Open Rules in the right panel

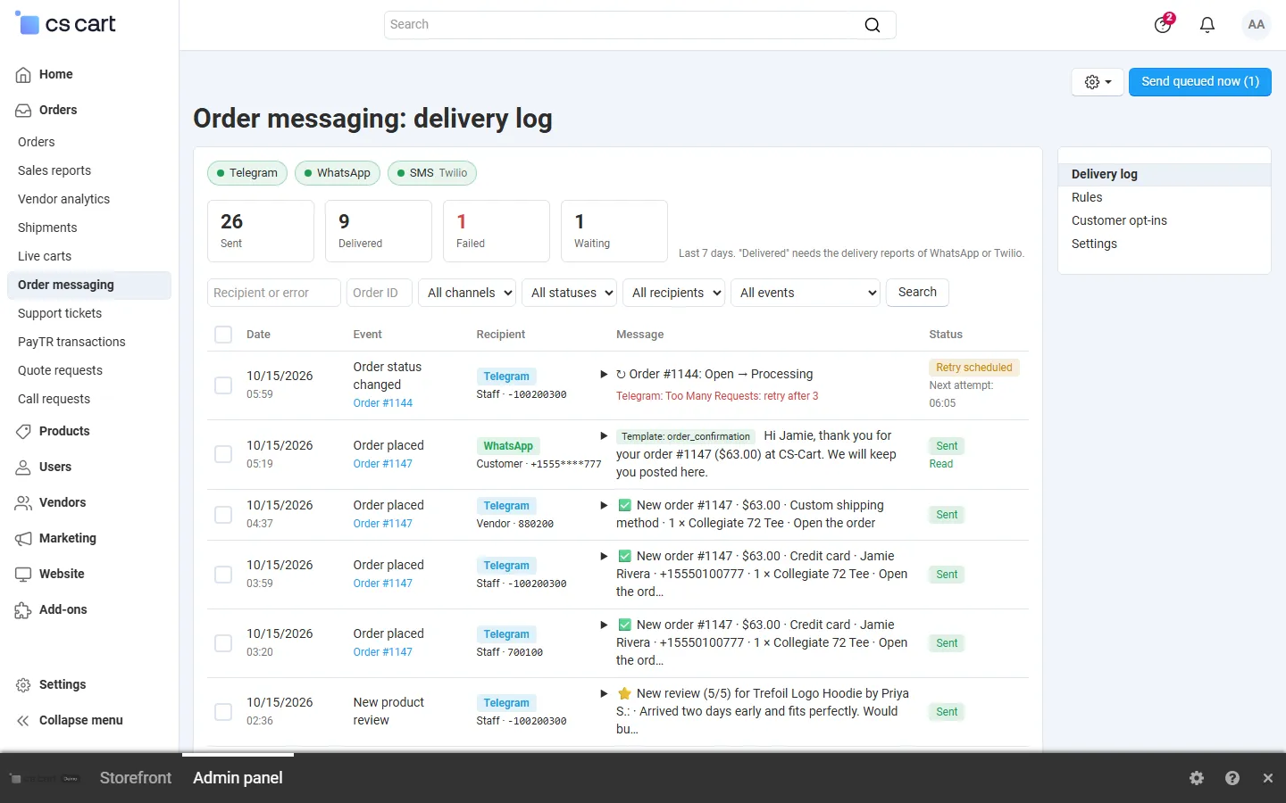(1087, 198)
